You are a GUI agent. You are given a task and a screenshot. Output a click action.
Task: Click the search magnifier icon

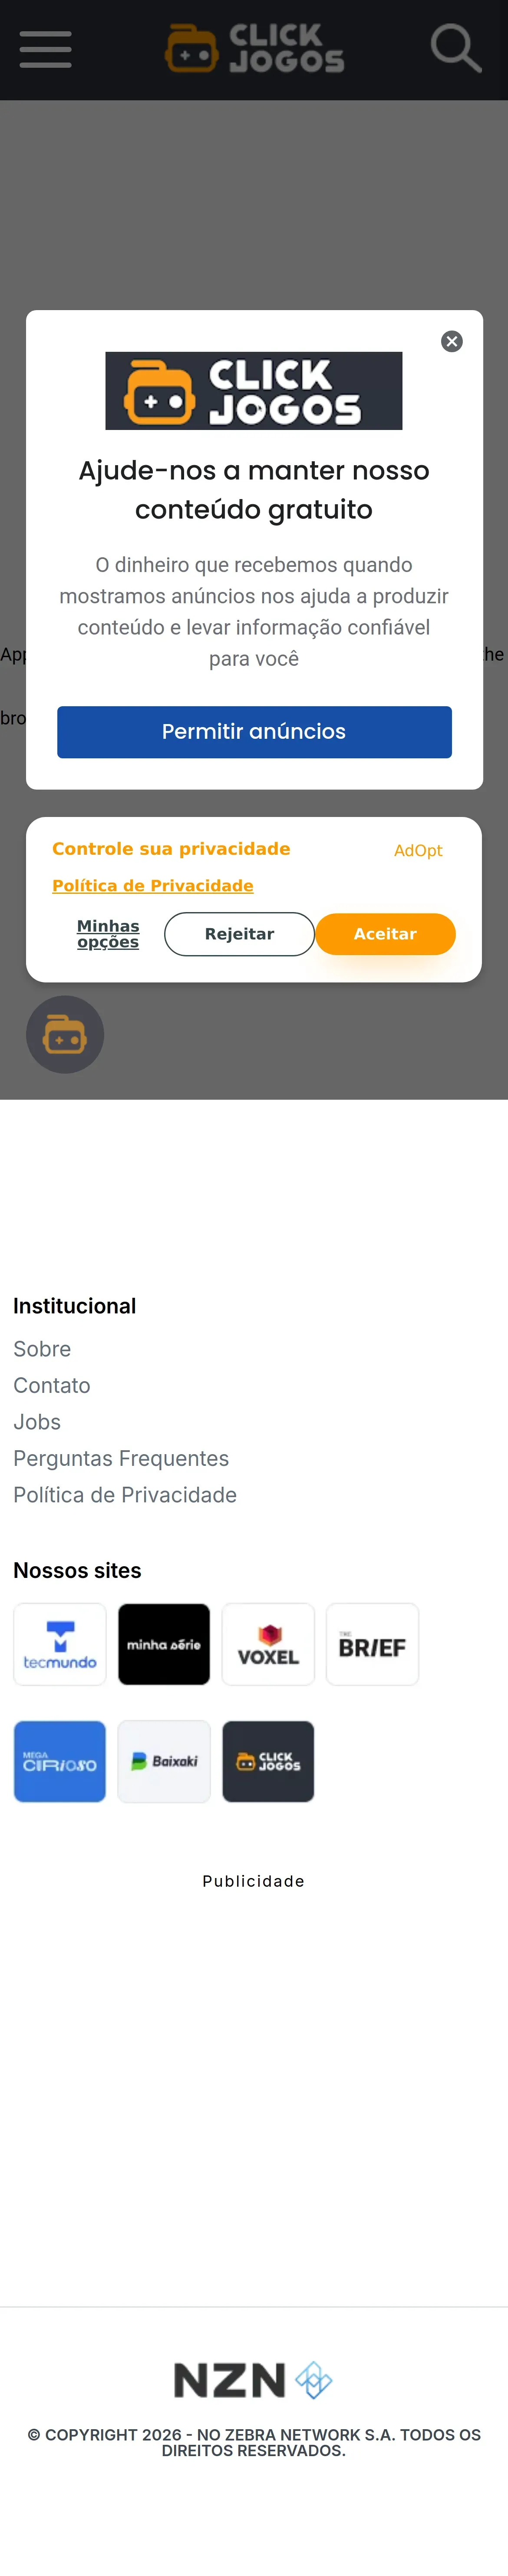click(x=456, y=49)
